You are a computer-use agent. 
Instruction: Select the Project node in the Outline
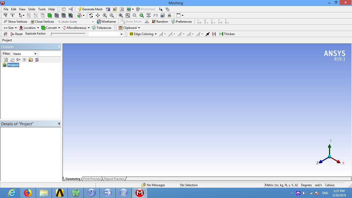pyautogui.click(x=13, y=65)
